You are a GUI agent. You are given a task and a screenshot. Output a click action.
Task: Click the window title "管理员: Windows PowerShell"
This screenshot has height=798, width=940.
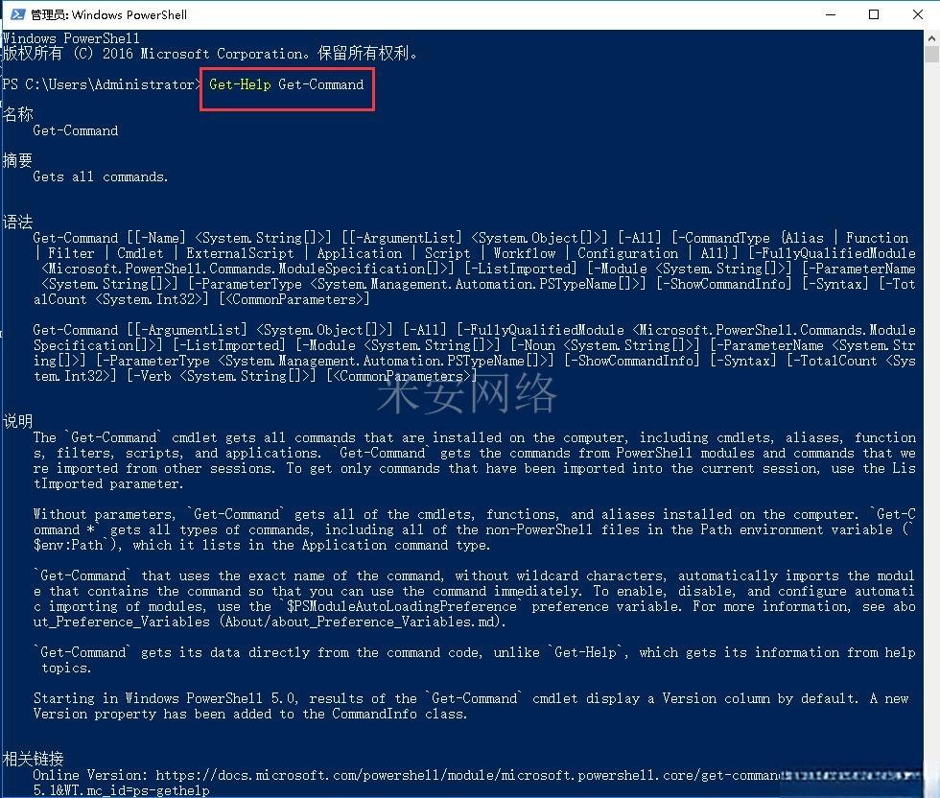108,14
